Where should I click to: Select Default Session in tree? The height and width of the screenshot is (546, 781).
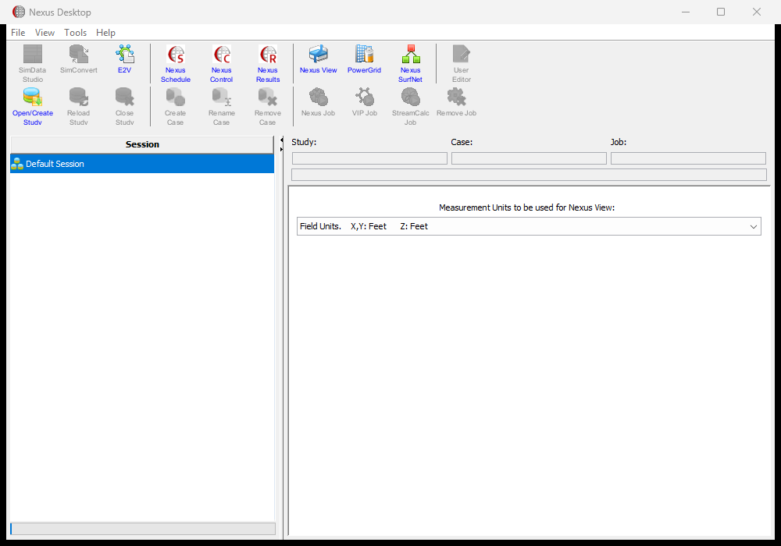(142, 164)
